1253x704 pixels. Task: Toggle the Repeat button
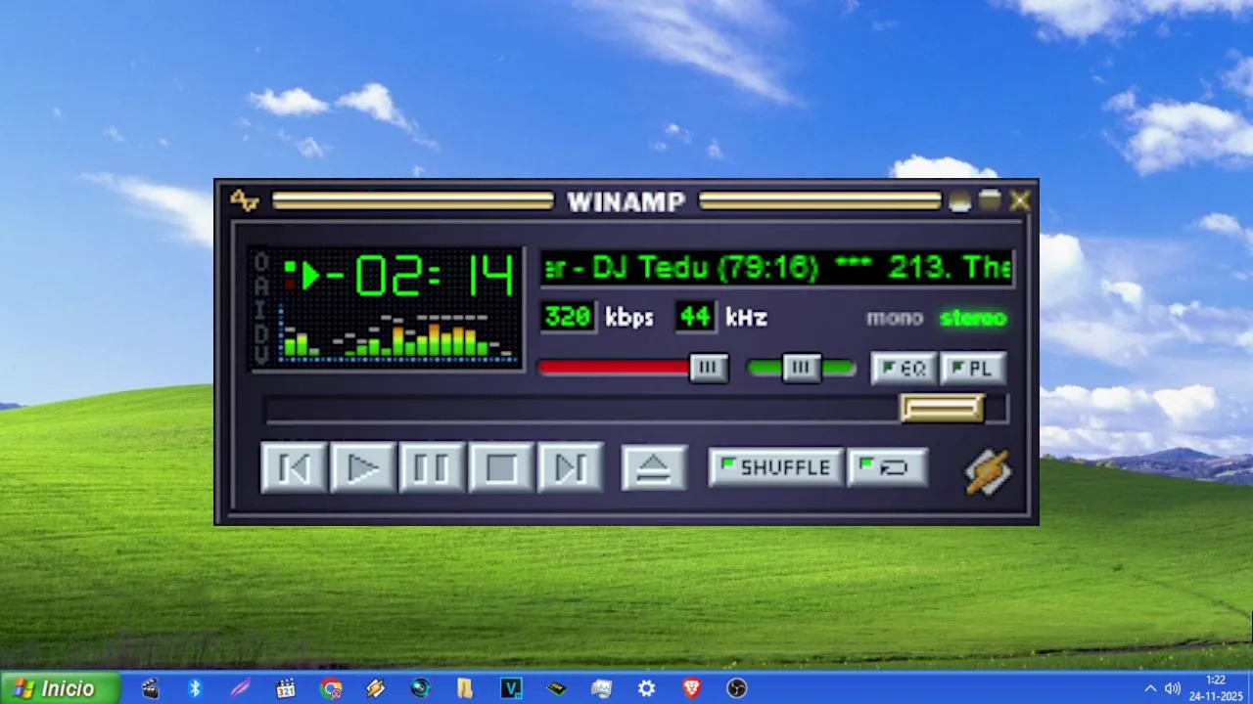pos(887,467)
